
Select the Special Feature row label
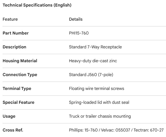click(x=18, y=102)
